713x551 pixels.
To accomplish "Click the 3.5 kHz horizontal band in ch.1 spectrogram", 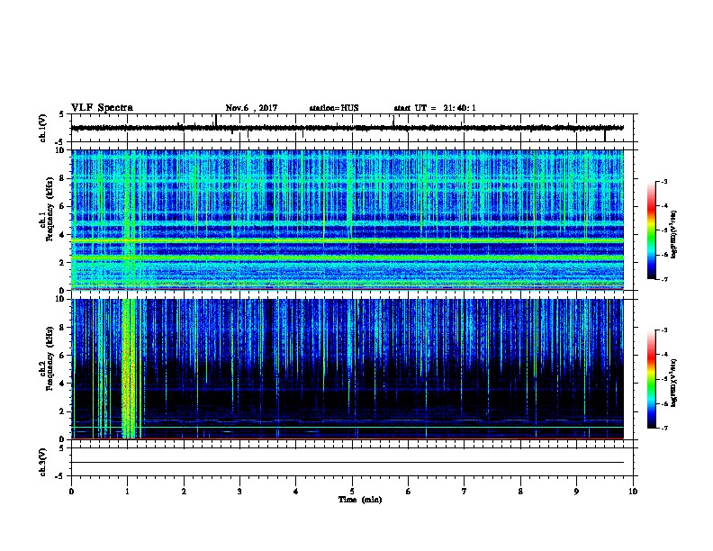I will pyautogui.click(x=347, y=240).
